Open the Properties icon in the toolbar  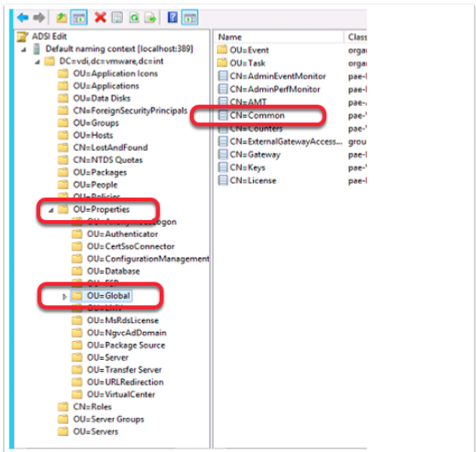pyautogui.click(x=117, y=17)
